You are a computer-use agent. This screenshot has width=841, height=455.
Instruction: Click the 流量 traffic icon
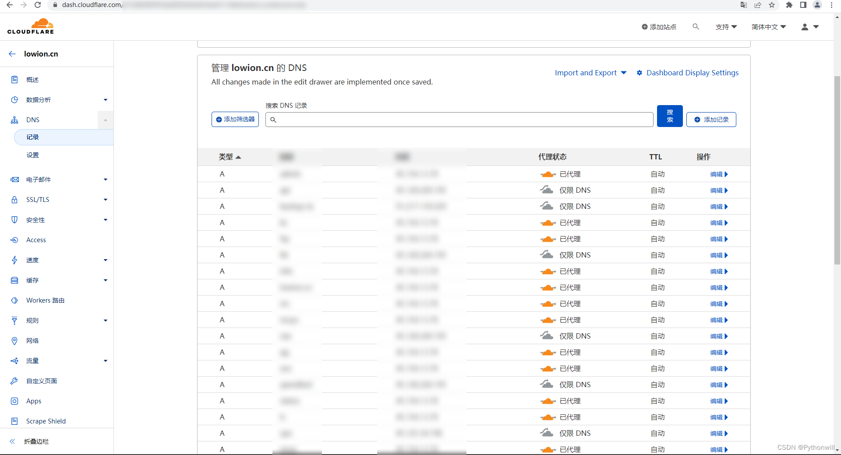(x=14, y=361)
